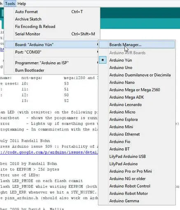Expand Programmer "Arduino as ISP" submenu
This screenshot has width=180, height=210.
pos(51,63)
